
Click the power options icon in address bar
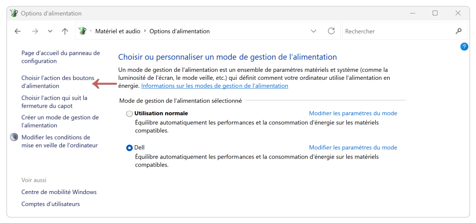[82, 31]
